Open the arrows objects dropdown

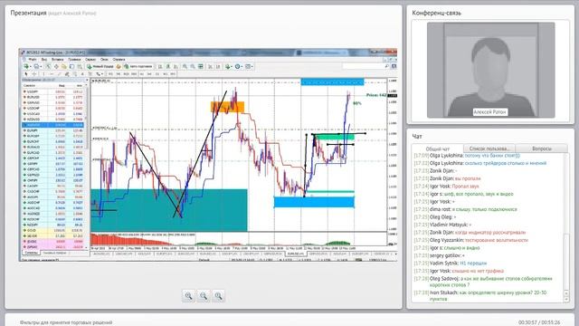[99, 74]
